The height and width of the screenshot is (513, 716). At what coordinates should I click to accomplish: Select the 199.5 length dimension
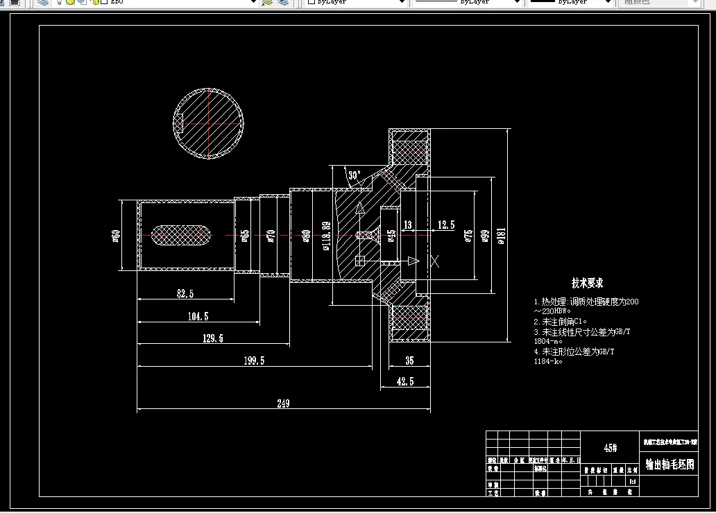(x=254, y=360)
